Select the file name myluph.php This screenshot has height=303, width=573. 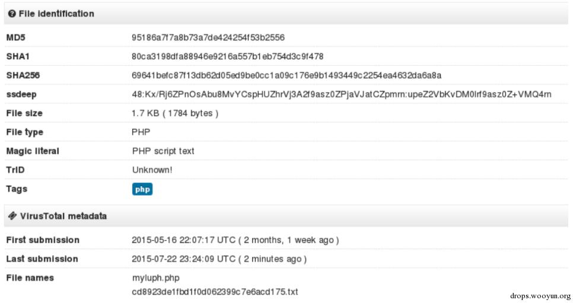pos(155,278)
